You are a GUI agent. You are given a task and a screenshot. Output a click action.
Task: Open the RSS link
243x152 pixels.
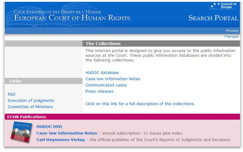[11, 94]
